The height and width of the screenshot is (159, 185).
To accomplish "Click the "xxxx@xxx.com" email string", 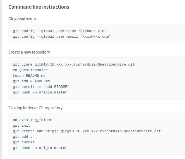I will pos(95,37).
